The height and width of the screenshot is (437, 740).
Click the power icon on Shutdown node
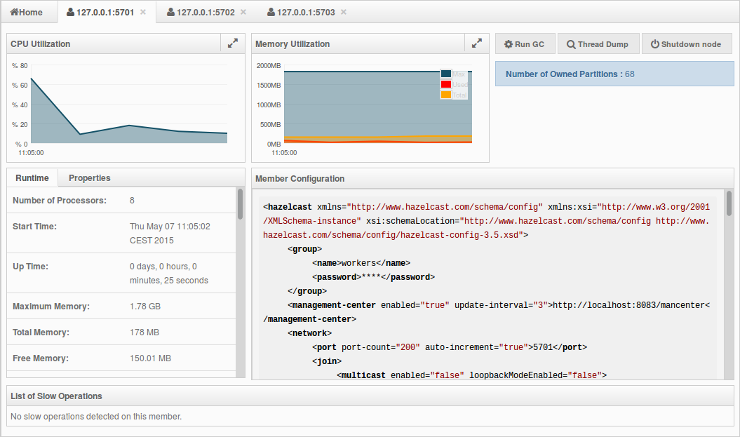pos(654,44)
